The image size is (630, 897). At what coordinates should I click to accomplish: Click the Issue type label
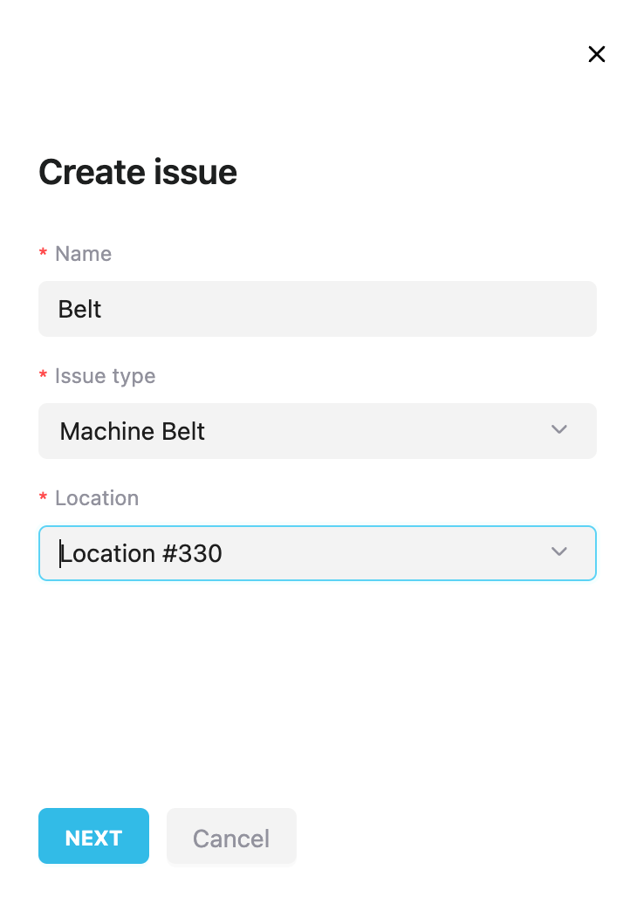pos(106,376)
